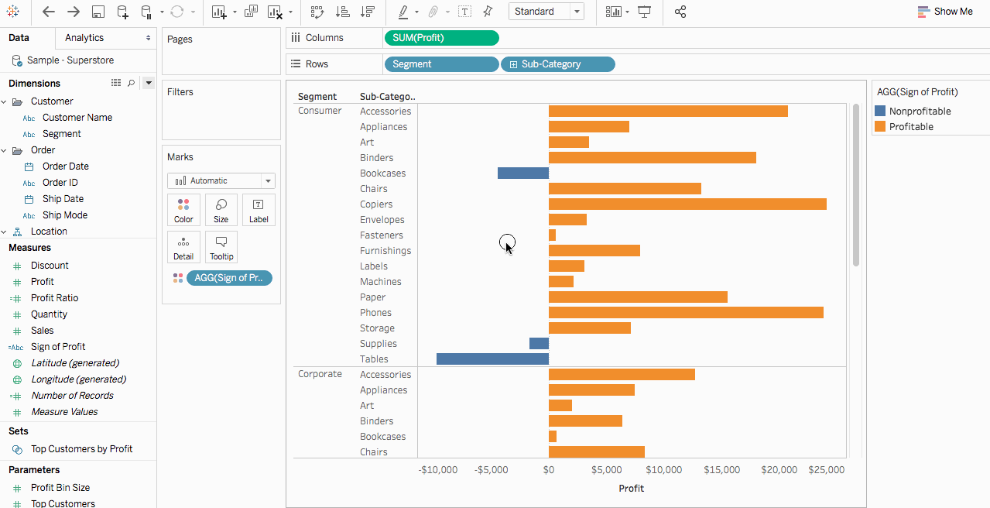Select the Swap Rows and Columns icon

317,12
